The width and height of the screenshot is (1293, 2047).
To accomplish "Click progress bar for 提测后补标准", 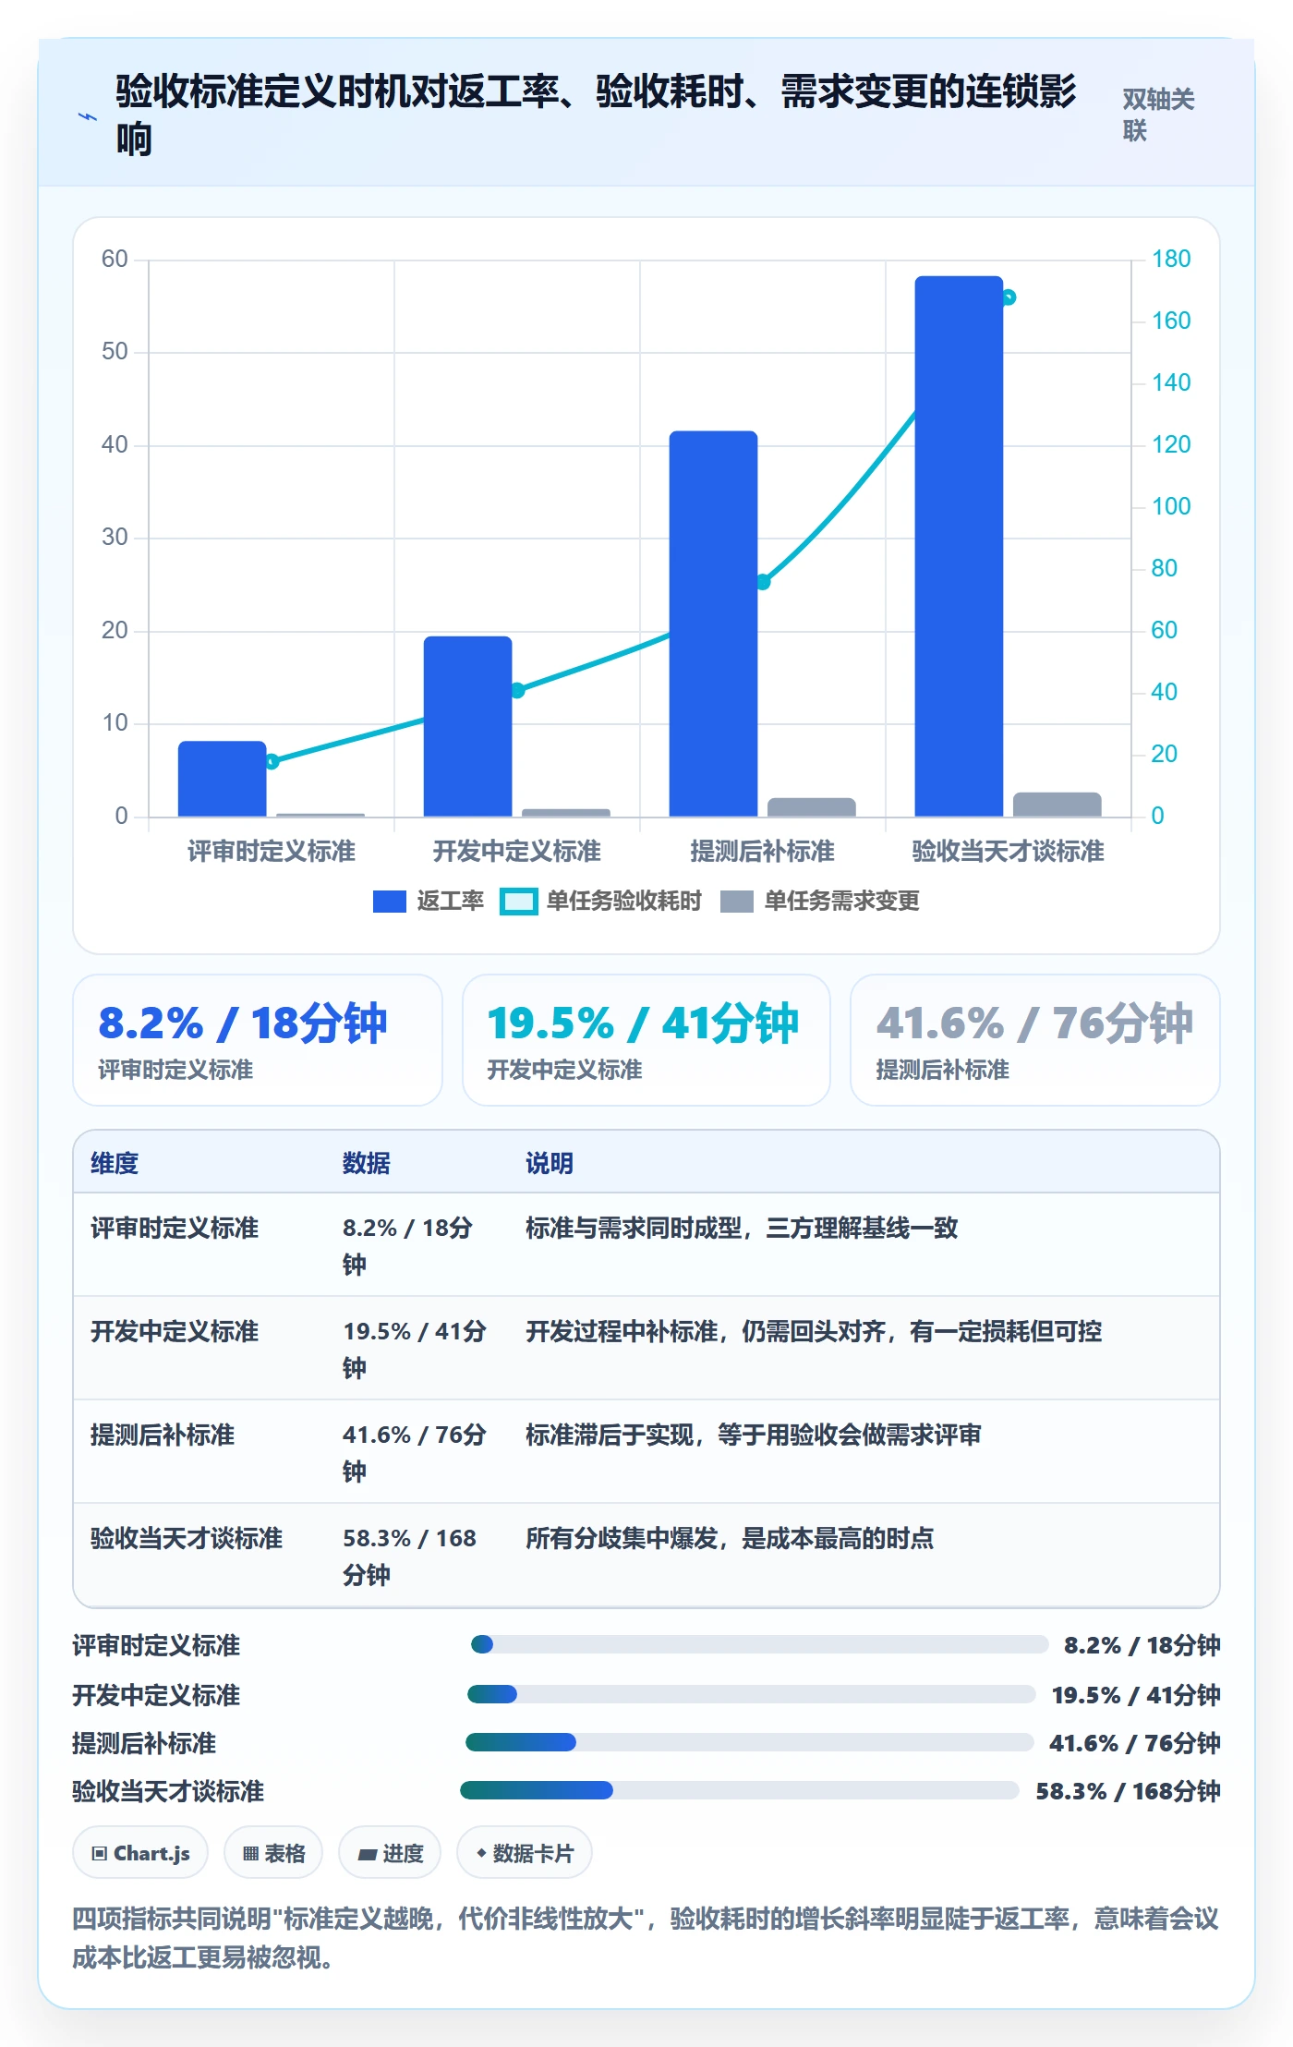I will click(x=750, y=1742).
